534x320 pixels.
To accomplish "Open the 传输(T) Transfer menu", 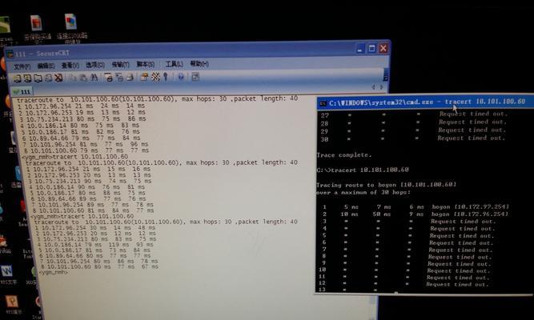I will coord(120,65).
